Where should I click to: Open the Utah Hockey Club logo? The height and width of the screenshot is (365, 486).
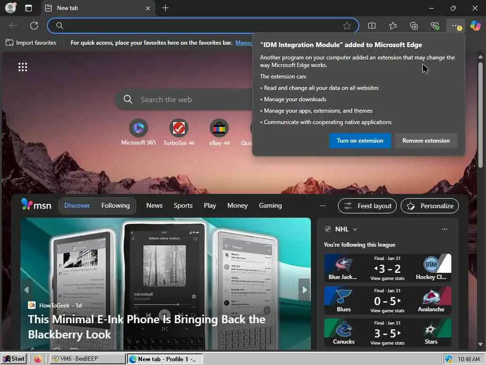[431, 264]
